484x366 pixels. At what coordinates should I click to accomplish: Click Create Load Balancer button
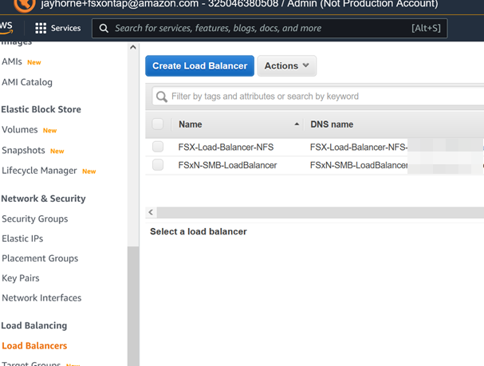click(x=199, y=65)
